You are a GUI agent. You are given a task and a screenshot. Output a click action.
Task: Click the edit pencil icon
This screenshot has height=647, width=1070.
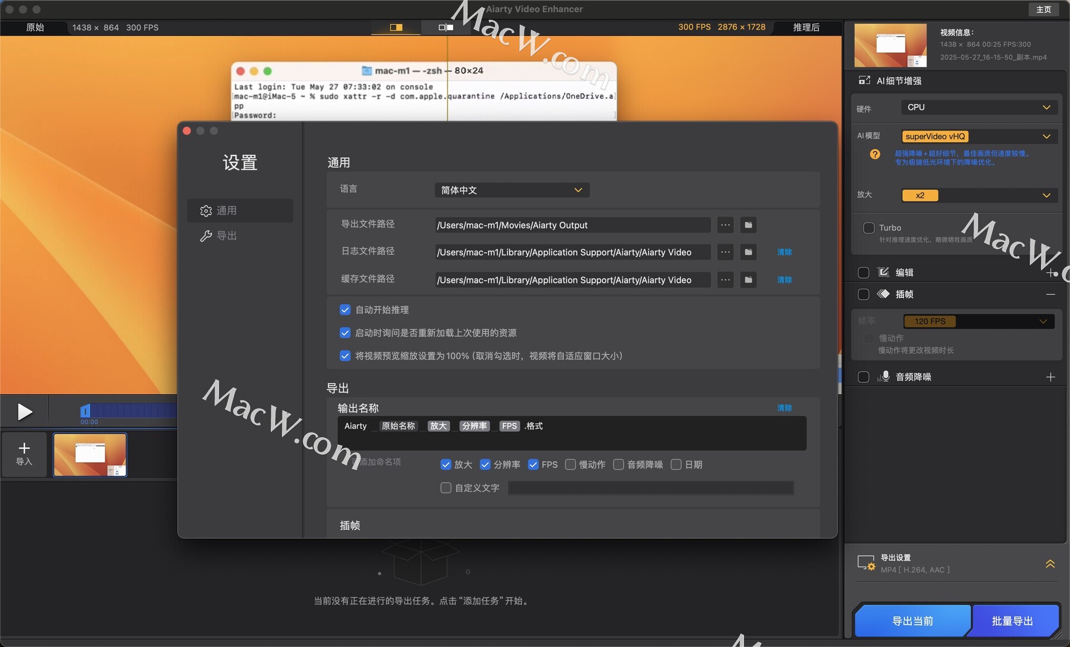883,272
